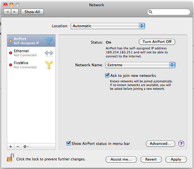Click the Assist me... button
Viewport: 194px width, 169px height.
pyautogui.click(x=121, y=159)
